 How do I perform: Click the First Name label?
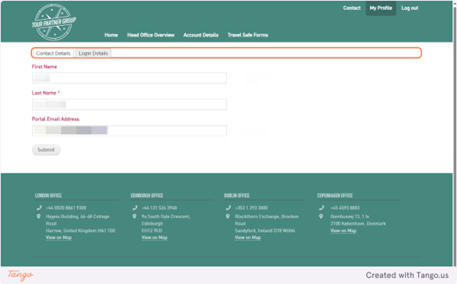(44, 67)
